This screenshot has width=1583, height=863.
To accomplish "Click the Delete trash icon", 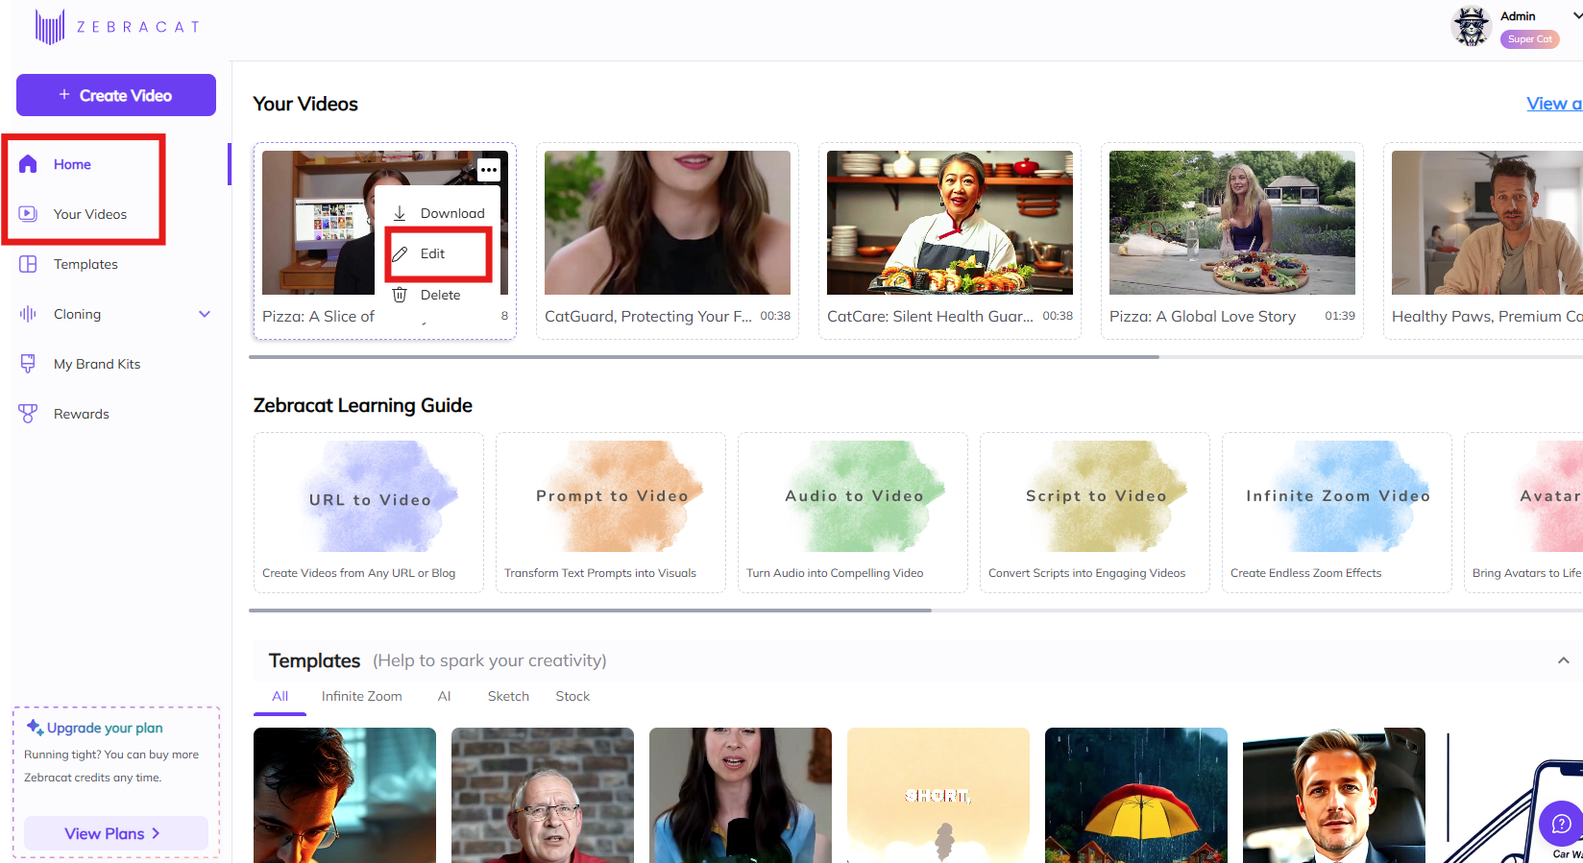I will click(x=400, y=295).
